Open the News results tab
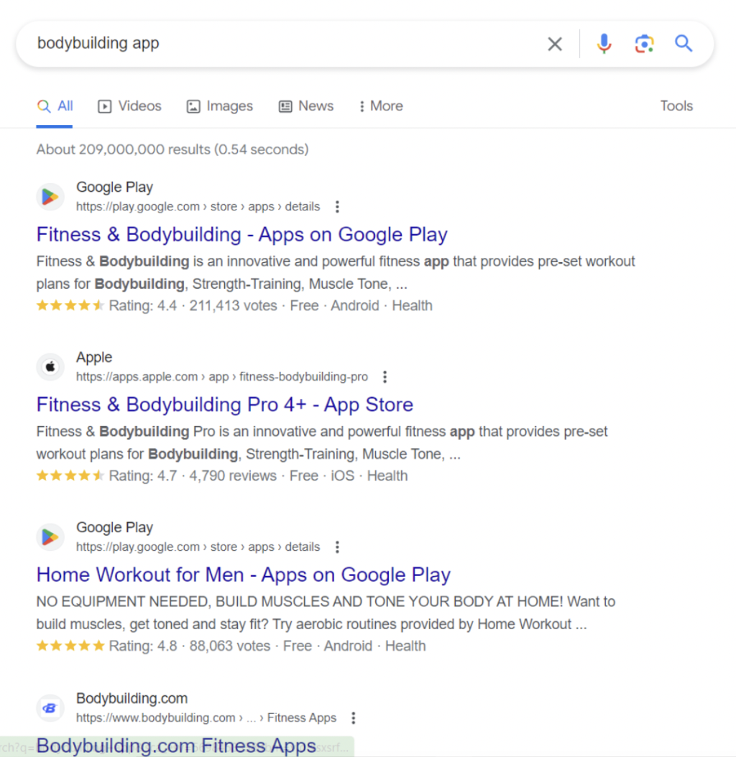Image resolution: width=736 pixels, height=757 pixels. point(306,106)
